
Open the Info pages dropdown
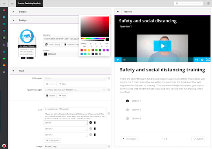pos(75,78)
